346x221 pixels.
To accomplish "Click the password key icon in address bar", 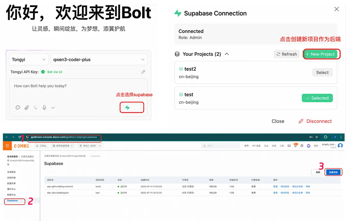I will 311,137.
